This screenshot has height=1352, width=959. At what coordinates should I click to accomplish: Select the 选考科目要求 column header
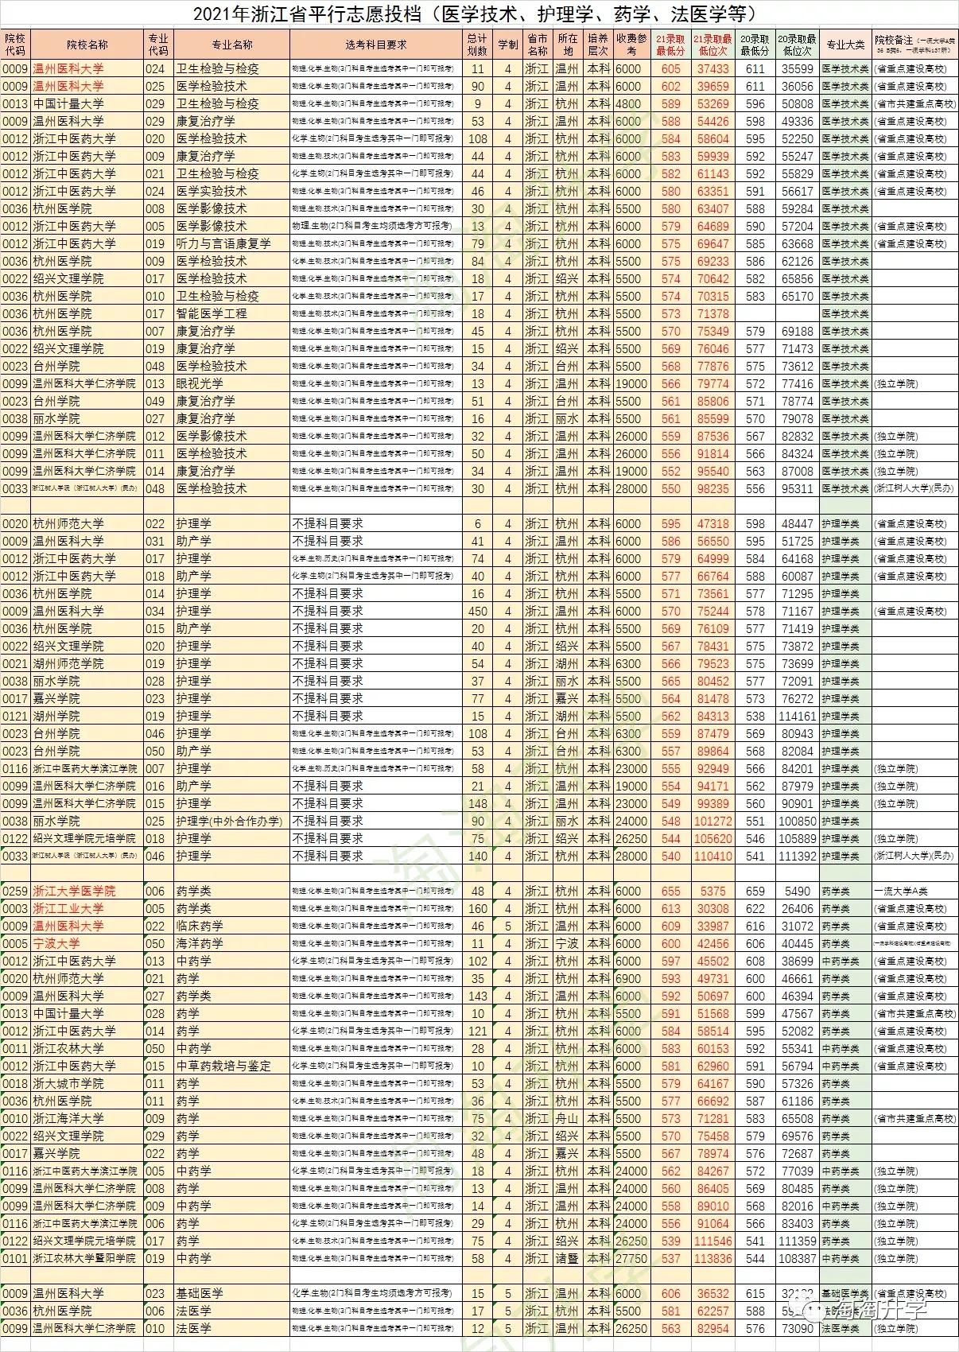[376, 45]
